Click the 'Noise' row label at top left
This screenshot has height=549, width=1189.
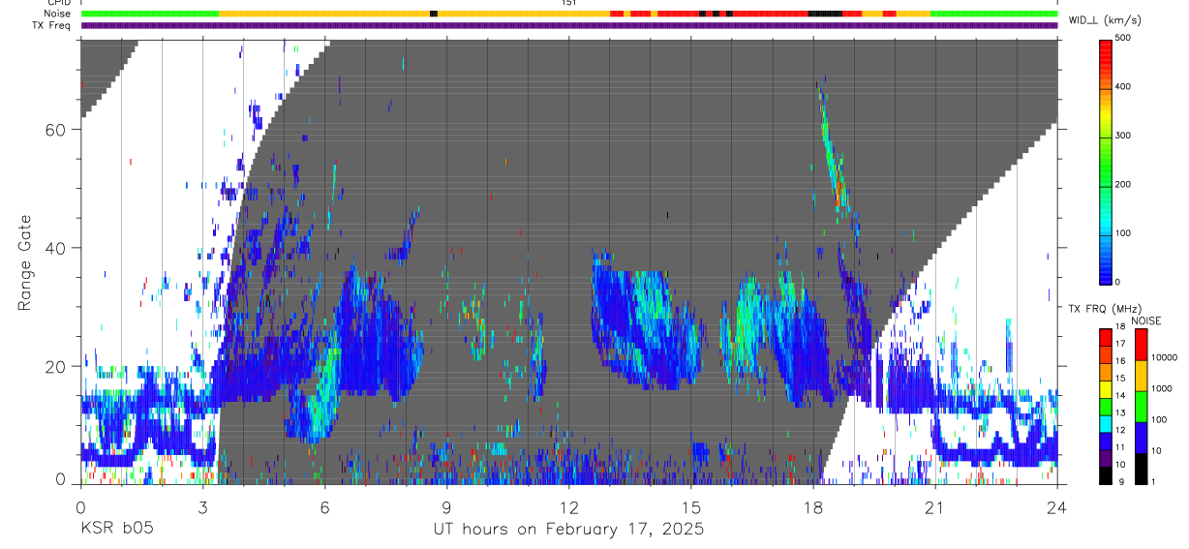(x=58, y=14)
